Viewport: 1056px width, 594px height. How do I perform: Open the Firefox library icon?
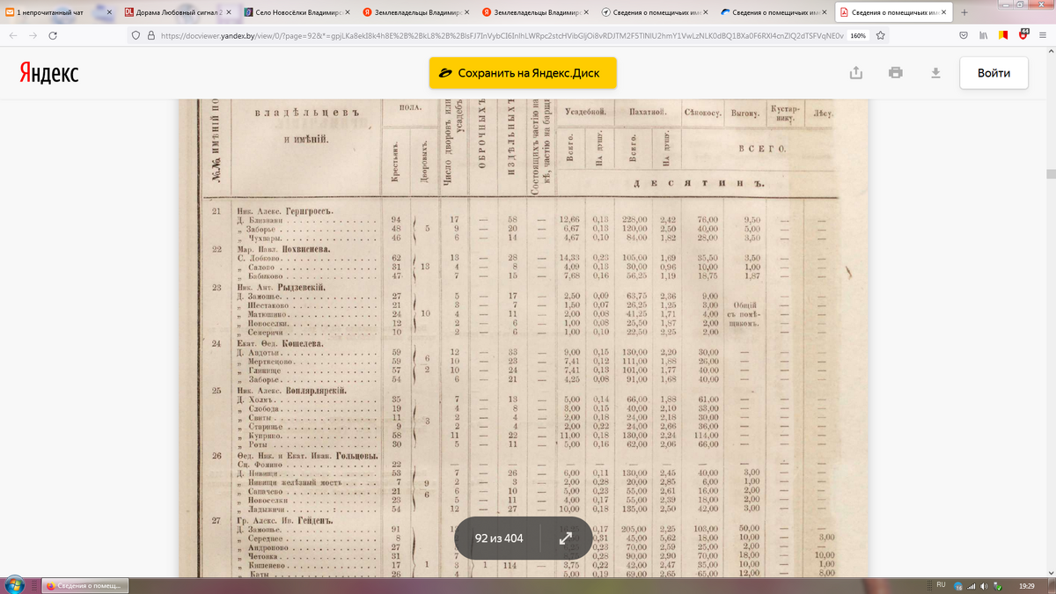pos(983,36)
